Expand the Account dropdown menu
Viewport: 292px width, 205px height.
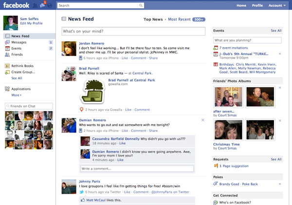(x=277, y=5)
